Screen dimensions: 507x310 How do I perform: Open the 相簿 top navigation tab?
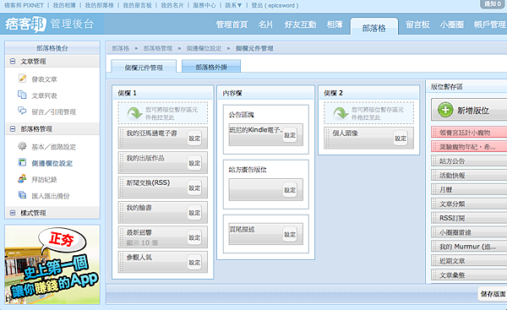335,24
